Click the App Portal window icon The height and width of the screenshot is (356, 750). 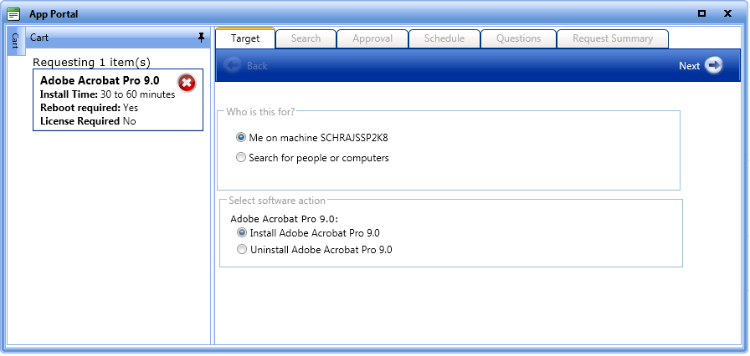click(x=14, y=14)
